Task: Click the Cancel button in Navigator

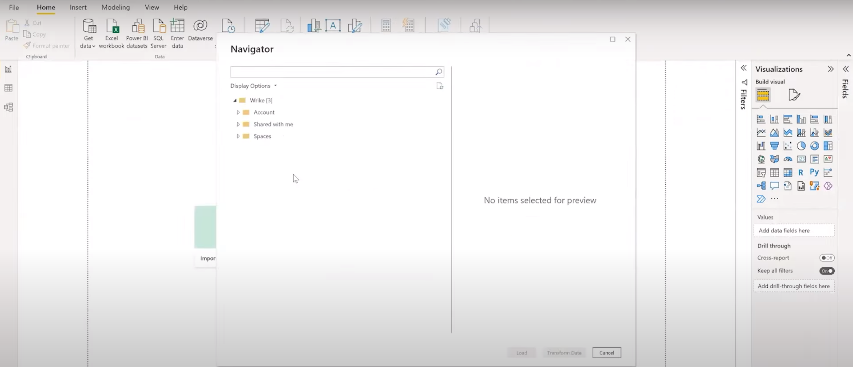Action: (607, 353)
